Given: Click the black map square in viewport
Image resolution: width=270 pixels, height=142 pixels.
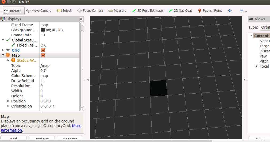Looking at the screenshot, I should point(159,88).
